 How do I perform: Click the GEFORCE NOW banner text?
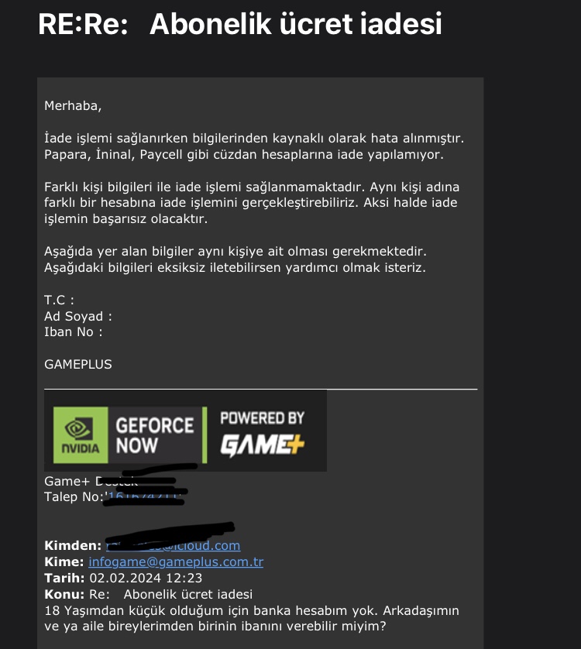tap(154, 435)
